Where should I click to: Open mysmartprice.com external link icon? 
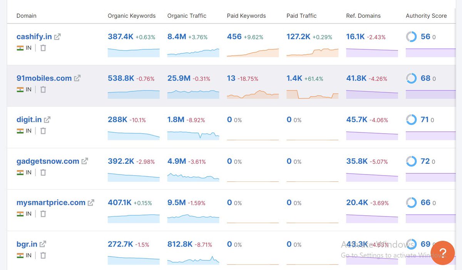(x=91, y=203)
